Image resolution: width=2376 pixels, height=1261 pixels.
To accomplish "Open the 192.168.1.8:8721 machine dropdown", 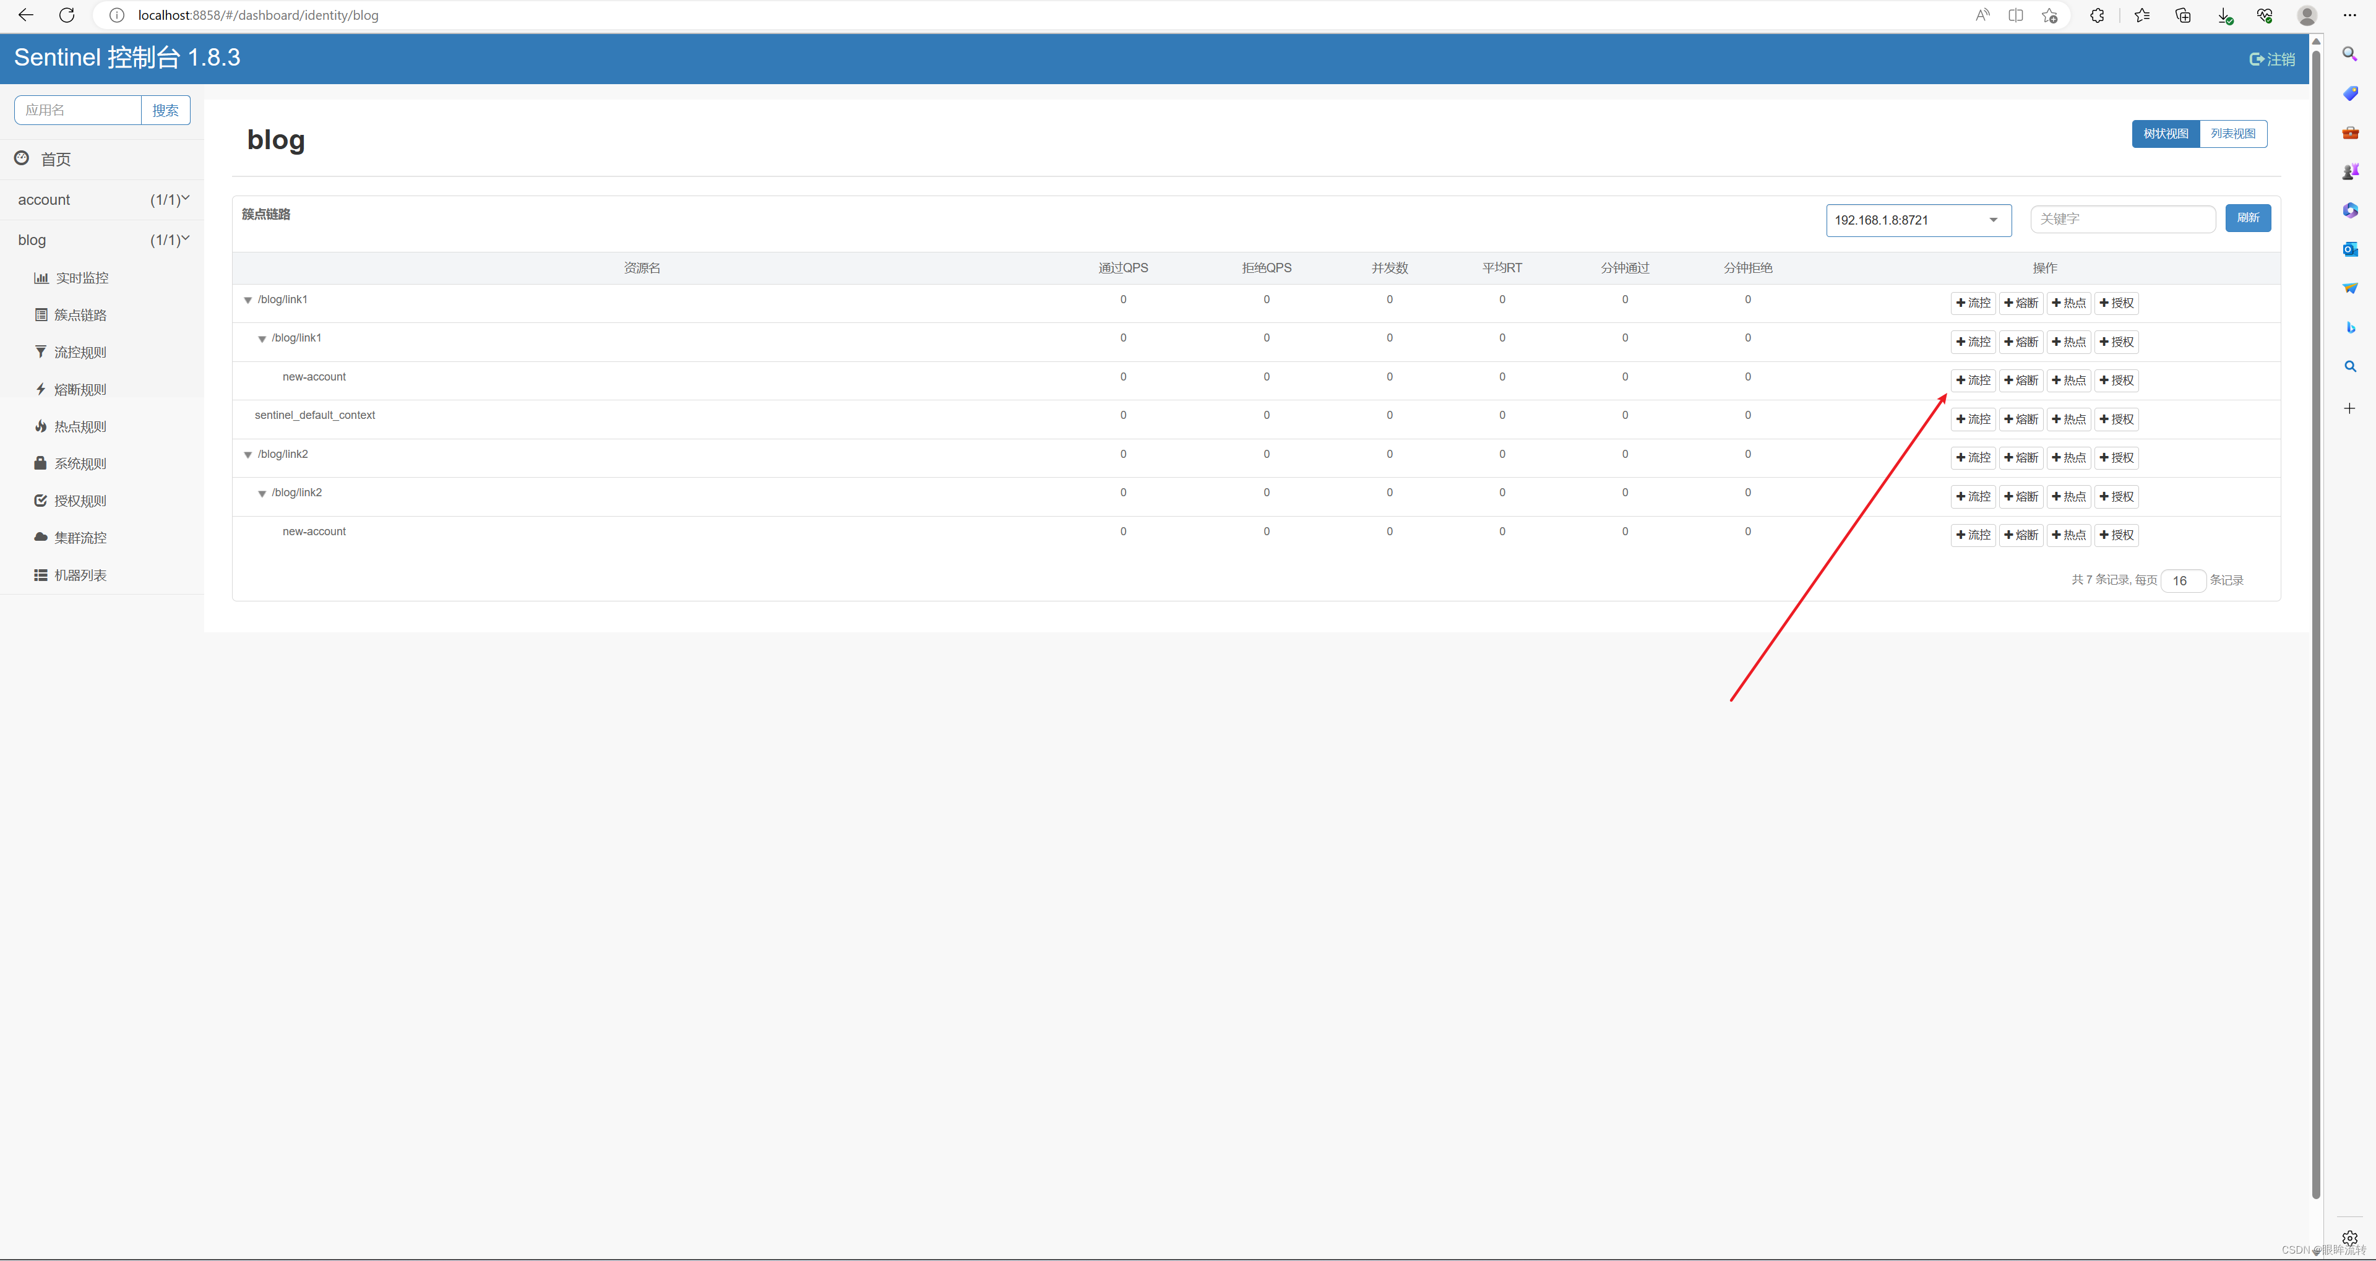I will [x=1919, y=220].
